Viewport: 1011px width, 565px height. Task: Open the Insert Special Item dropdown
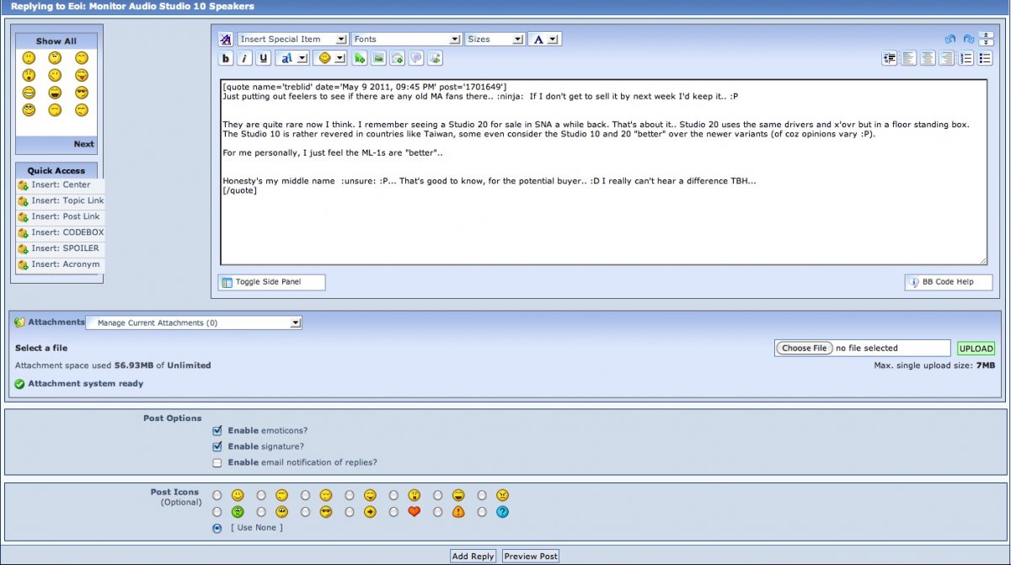coord(293,39)
